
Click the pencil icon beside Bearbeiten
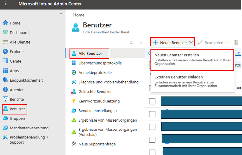(200, 42)
